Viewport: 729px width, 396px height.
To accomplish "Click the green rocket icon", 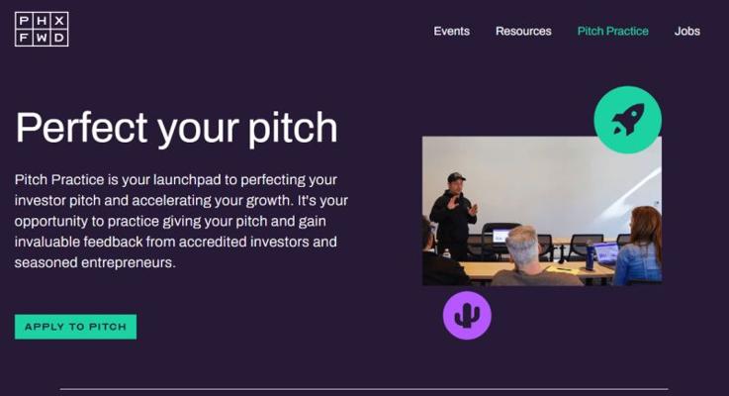I will (628, 120).
